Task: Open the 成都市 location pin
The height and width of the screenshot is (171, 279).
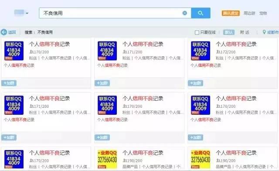Action: coord(270,32)
